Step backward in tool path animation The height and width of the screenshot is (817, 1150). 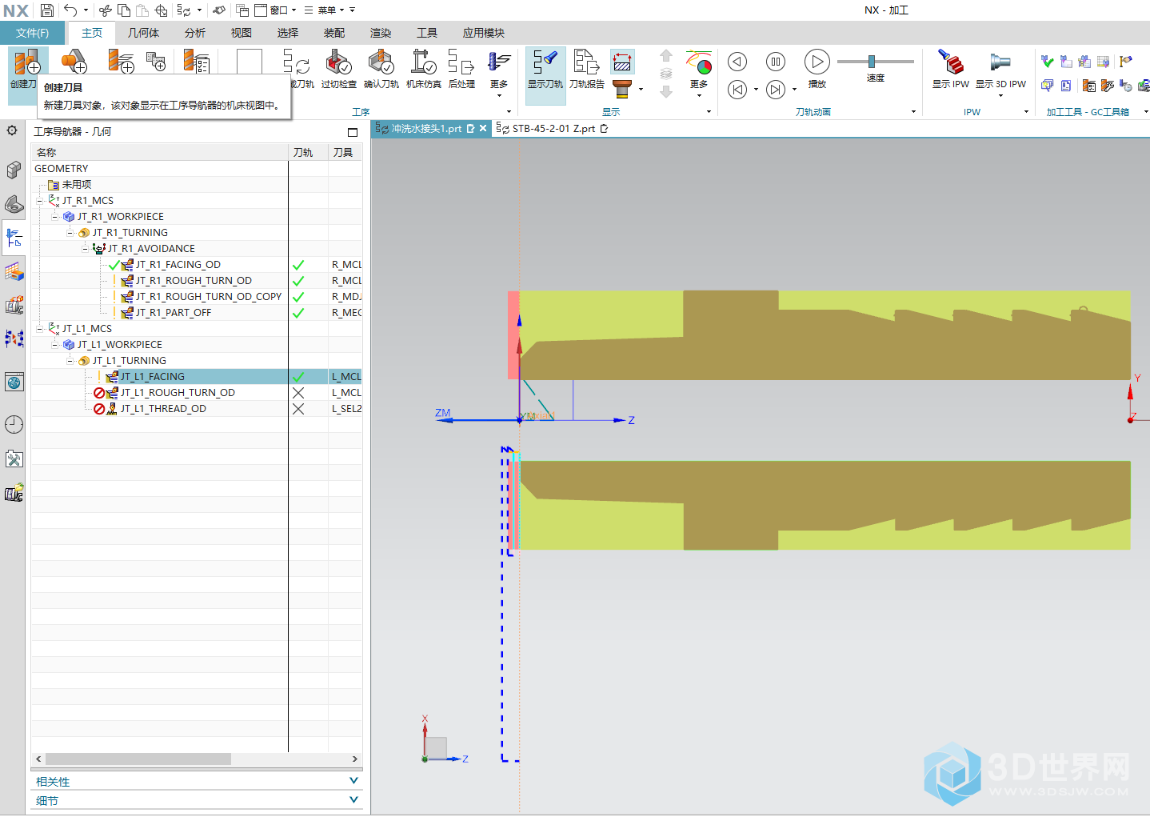pyautogui.click(x=737, y=62)
